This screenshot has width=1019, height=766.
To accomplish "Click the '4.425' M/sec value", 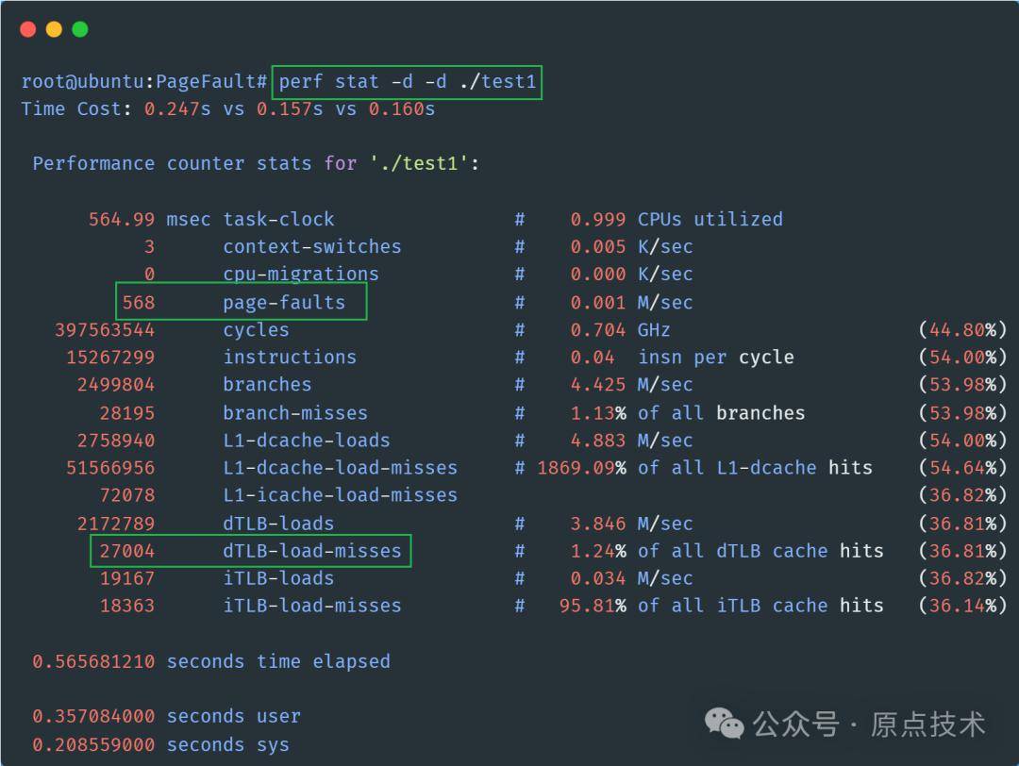I will (598, 384).
